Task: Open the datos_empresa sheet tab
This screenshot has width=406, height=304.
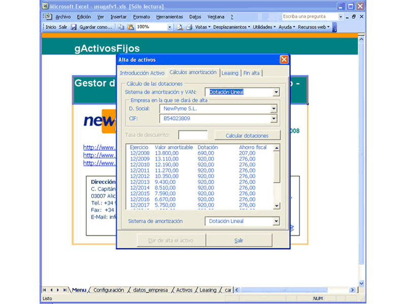Action: pos(150,290)
